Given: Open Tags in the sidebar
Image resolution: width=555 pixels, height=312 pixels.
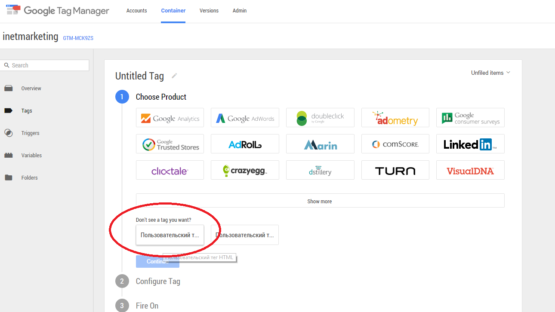Looking at the screenshot, I should coord(27,111).
